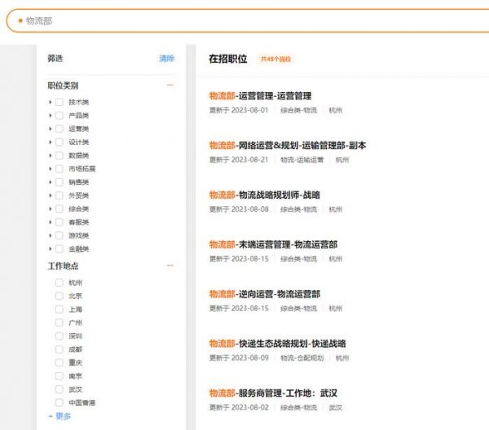
Task: Open the 物流部-运营管理-运营管理 job posting
Action: [260, 96]
